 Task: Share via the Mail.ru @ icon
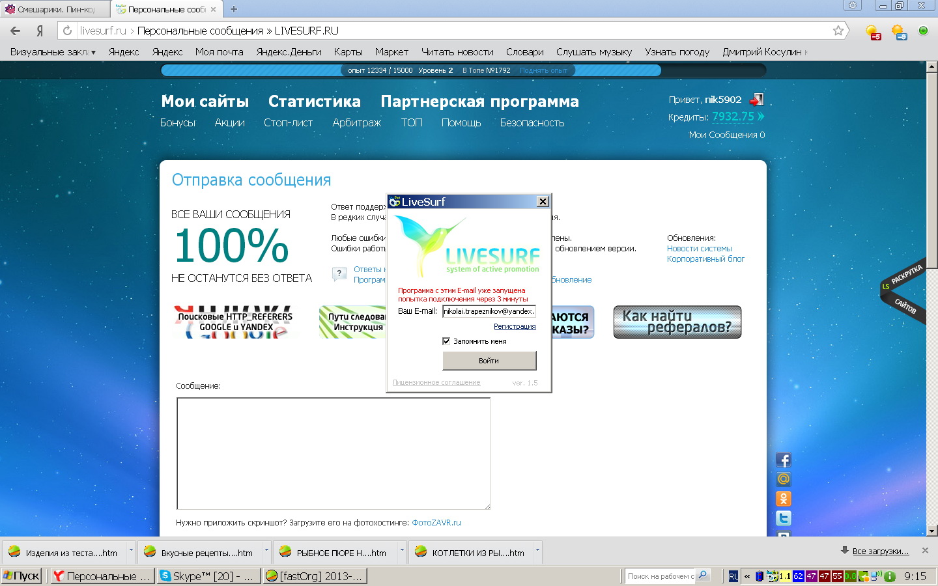point(784,479)
